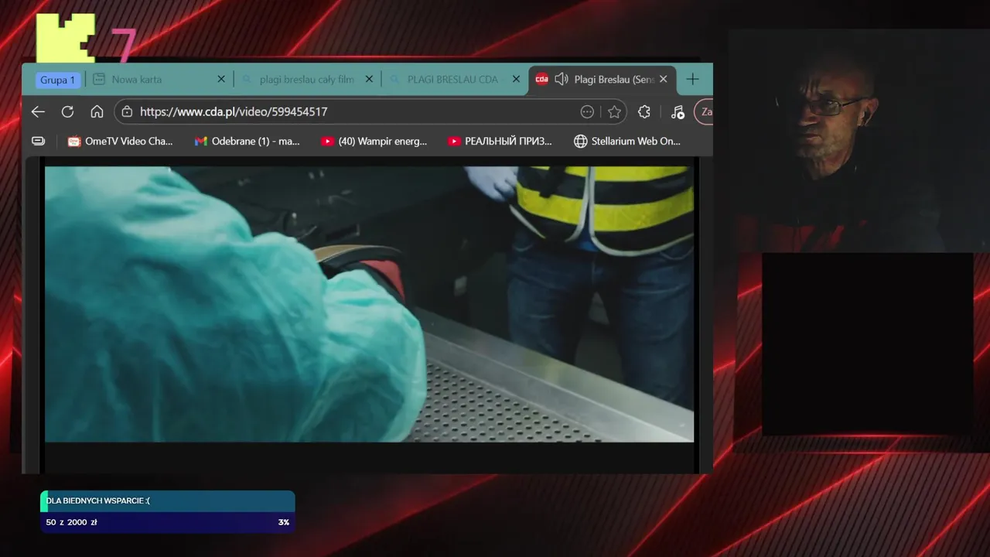The width and height of the screenshot is (990, 557).
Task: Open the browser extensions puzzle icon
Action: (644, 111)
